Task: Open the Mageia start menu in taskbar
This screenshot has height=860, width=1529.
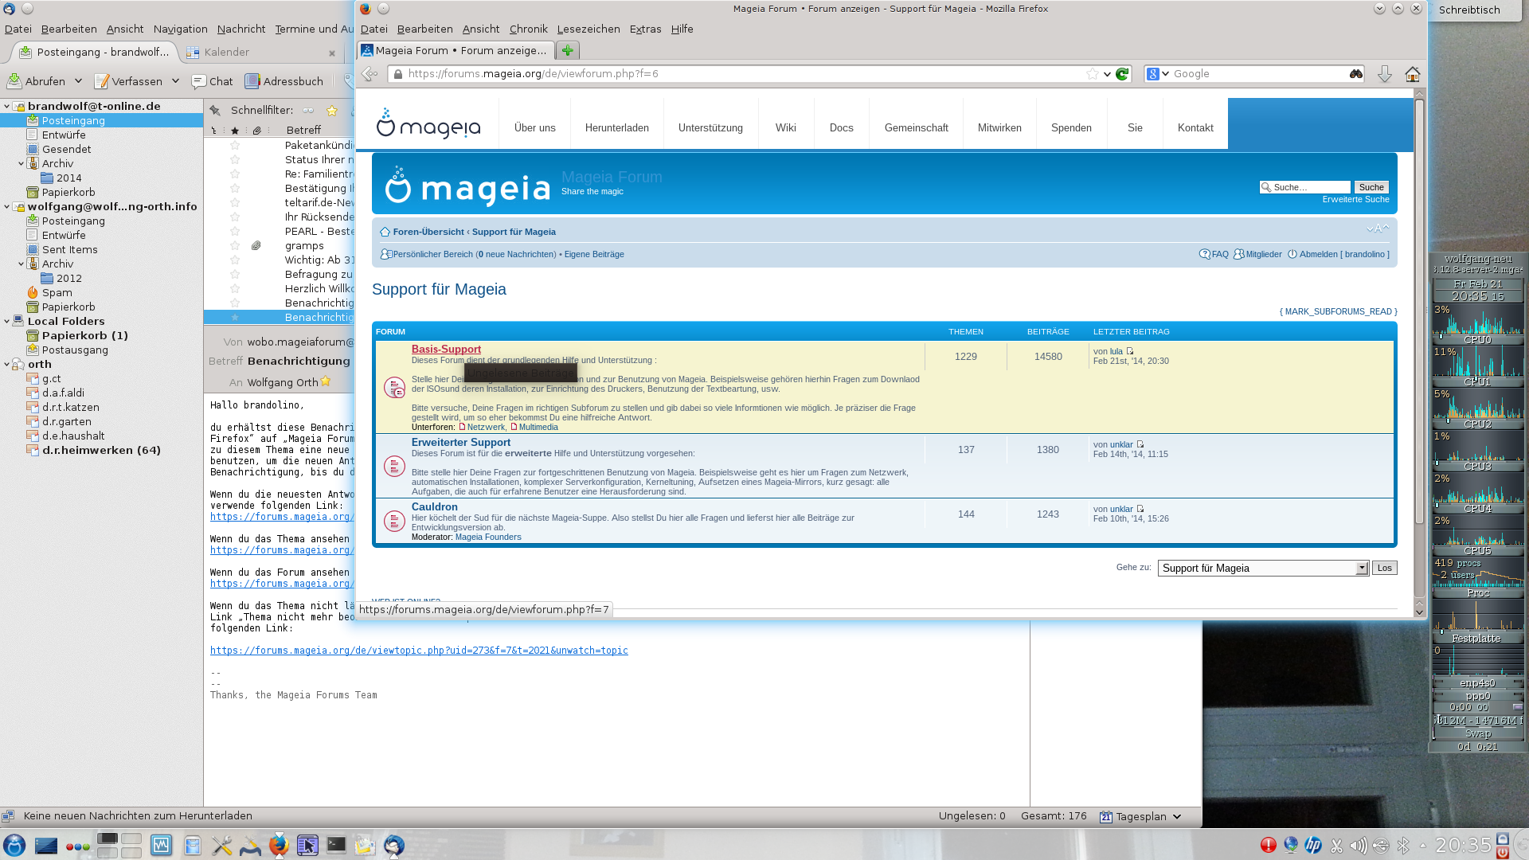Action: [14, 845]
